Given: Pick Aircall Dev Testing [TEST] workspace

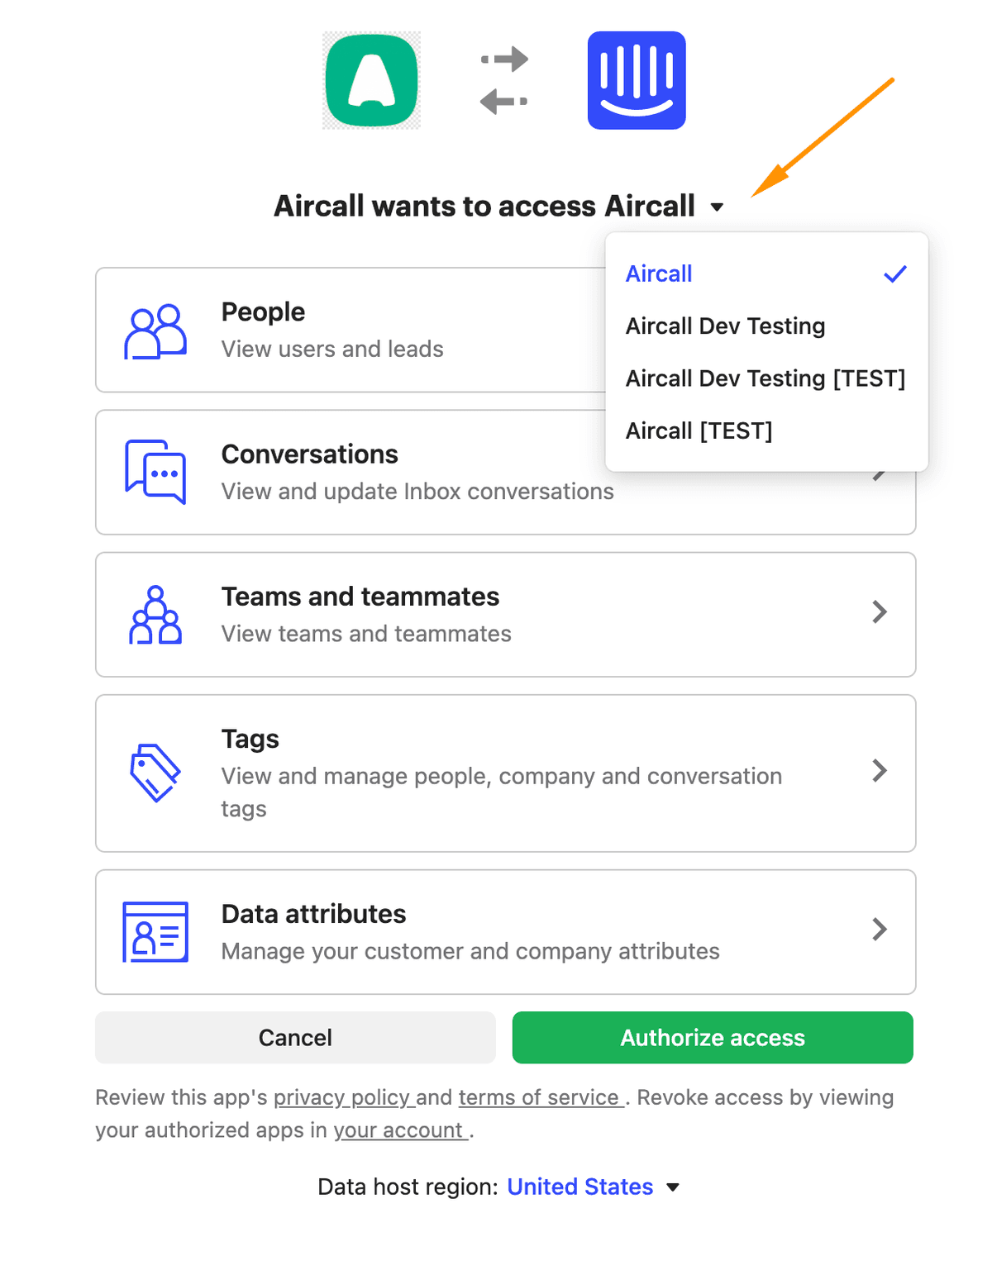Looking at the screenshot, I should click(x=765, y=378).
